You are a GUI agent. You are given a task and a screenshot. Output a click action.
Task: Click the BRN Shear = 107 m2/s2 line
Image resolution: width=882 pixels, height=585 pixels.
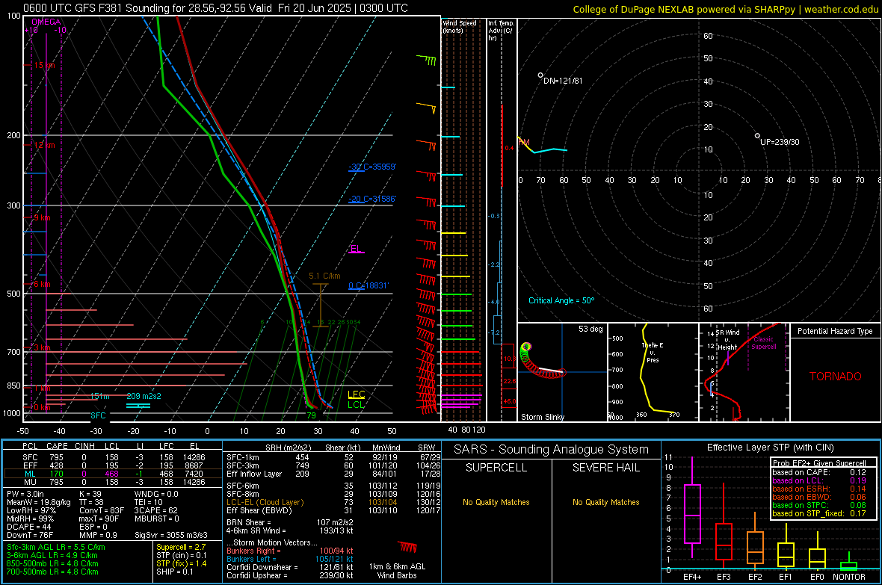290,522
